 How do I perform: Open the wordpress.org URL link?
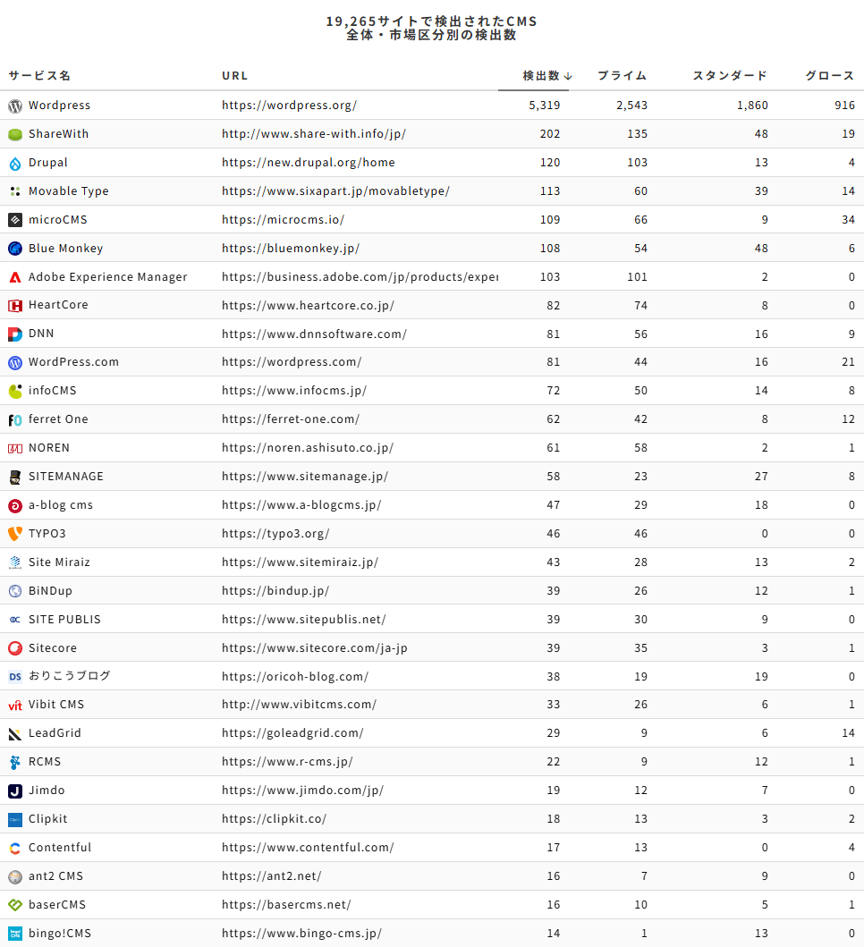coord(289,106)
